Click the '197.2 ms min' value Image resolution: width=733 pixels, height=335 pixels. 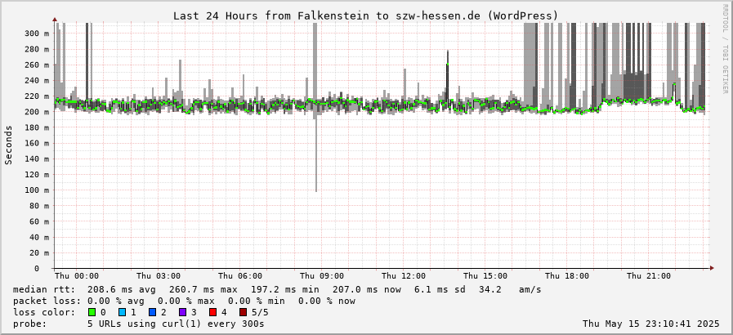[x=284, y=290]
